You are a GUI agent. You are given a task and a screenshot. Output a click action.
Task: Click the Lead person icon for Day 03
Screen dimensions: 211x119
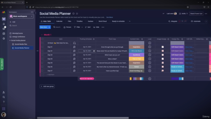149,55
